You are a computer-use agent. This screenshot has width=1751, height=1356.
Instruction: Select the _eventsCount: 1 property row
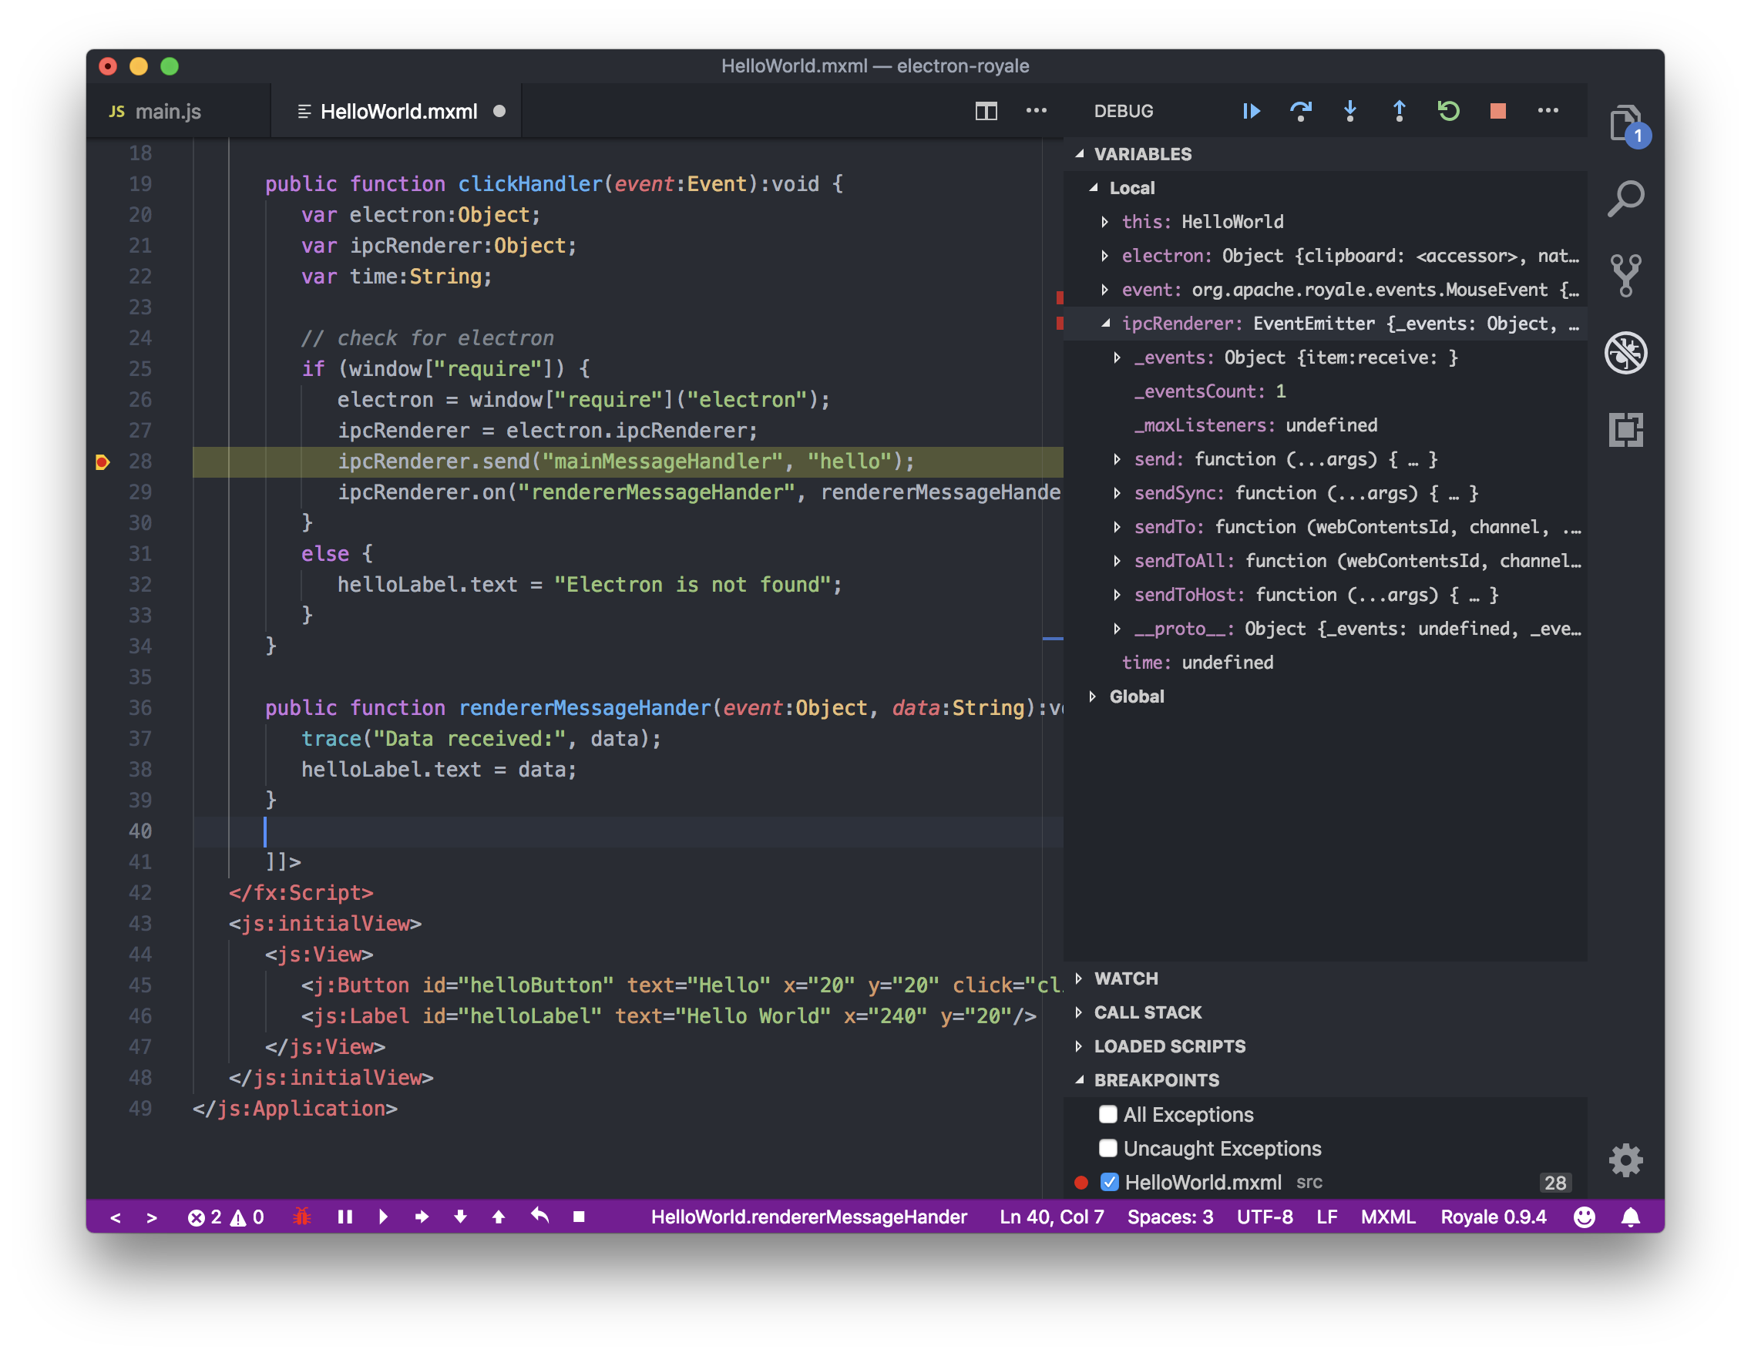click(1326, 391)
